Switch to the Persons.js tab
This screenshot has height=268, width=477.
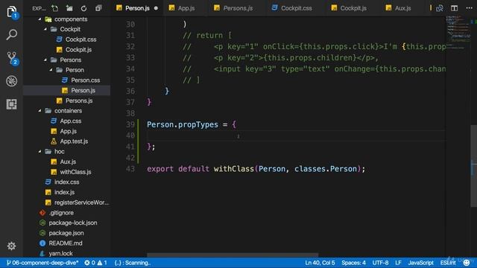tap(238, 8)
